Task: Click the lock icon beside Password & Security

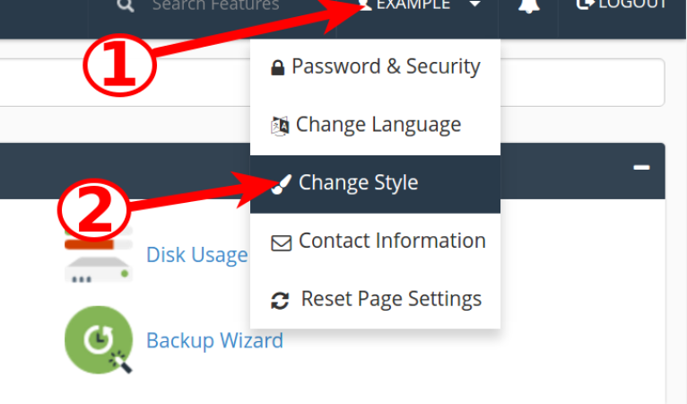Action: [x=277, y=67]
